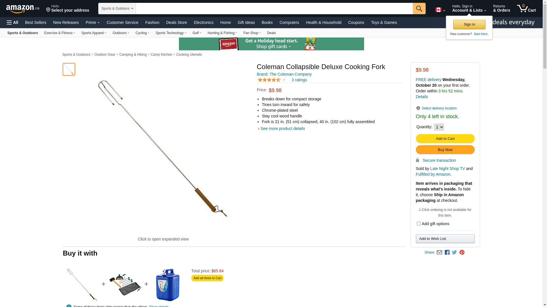Open the shopping cart icon
Screen dimensions: 547x307
tap(526, 8)
